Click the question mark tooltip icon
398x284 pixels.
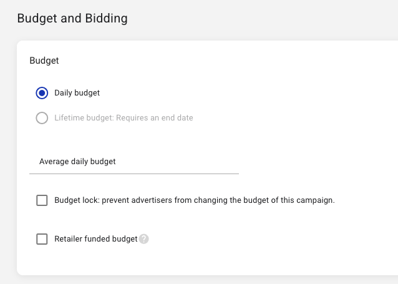coord(144,239)
